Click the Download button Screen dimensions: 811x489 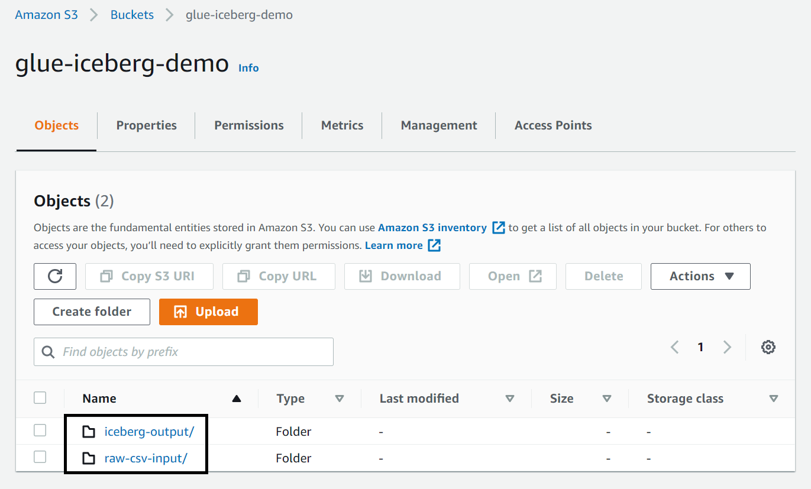point(402,276)
